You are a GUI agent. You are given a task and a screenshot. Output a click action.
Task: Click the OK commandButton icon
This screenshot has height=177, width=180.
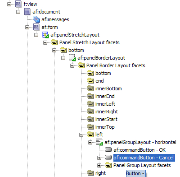coord(108,149)
